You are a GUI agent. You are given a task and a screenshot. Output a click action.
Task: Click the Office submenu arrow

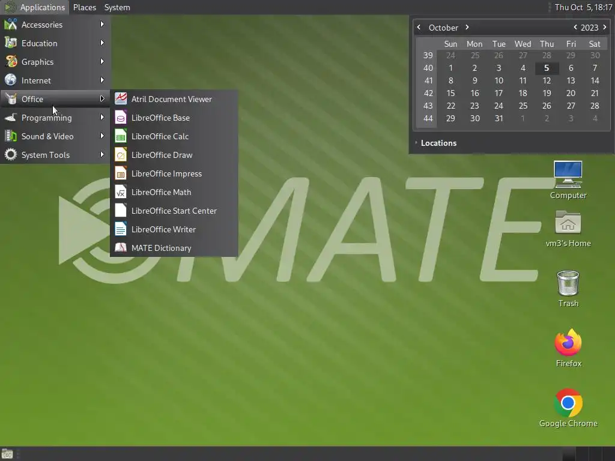[x=102, y=99]
